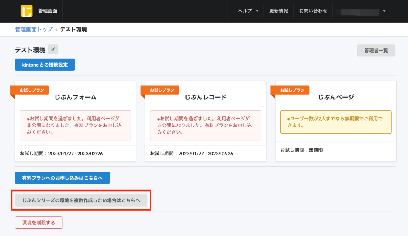
Task: Click the 管理画面 title text in header
Action: [x=48, y=11]
